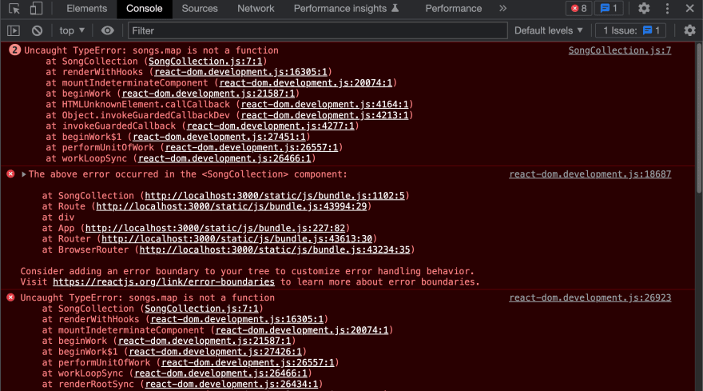Click first 'Uncaught TypeError: songs.map is not a function' text
Viewport: 703px width, 391px height.
[151, 50]
